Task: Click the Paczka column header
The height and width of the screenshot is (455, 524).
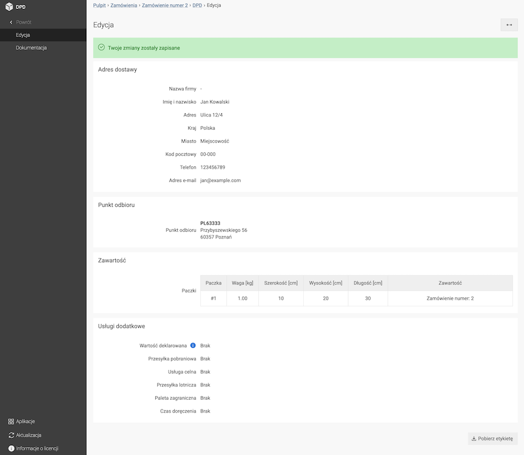Action: click(x=213, y=283)
